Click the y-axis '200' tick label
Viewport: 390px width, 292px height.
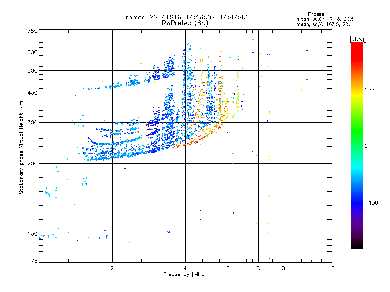(32, 164)
